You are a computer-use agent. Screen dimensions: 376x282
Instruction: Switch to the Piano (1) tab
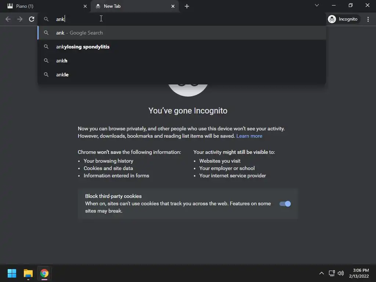45,6
